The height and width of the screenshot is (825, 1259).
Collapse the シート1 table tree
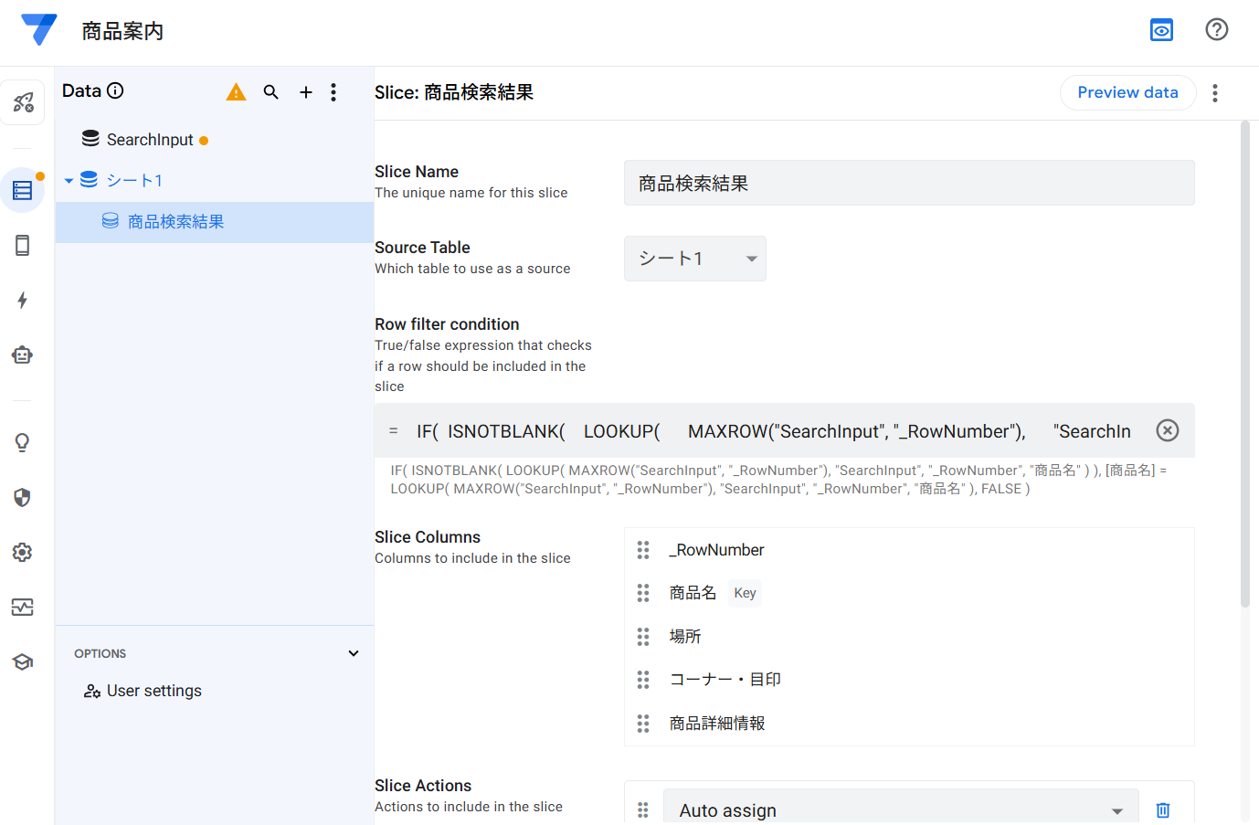(x=69, y=181)
